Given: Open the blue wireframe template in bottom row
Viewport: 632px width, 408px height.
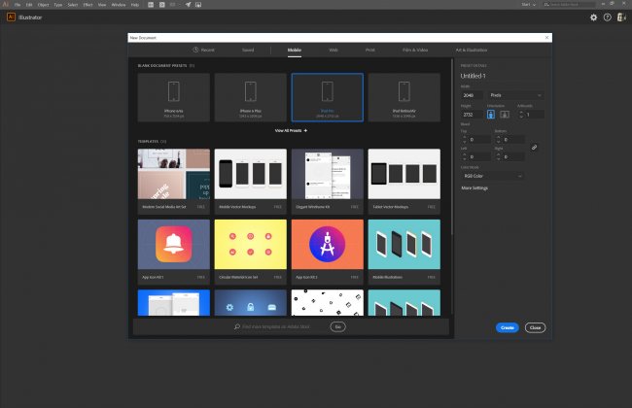Looking at the screenshot, I should [x=174, y=302].
